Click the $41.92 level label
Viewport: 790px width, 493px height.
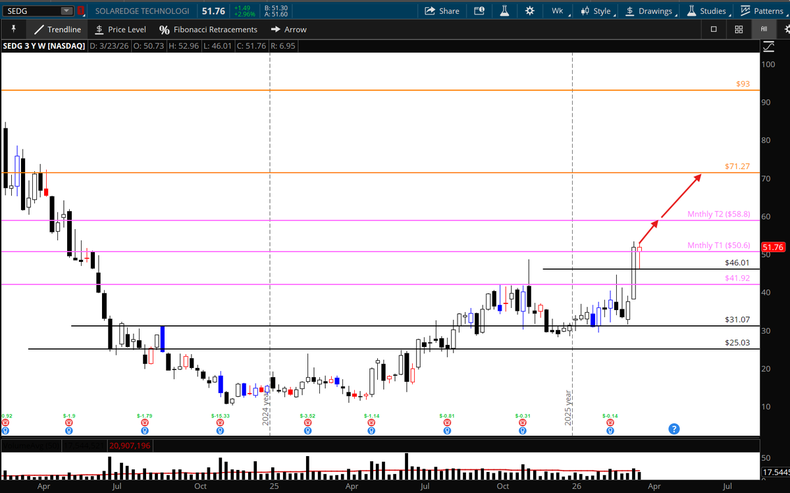737,278
